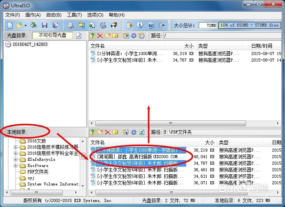Viewport: 285px width, 207px height.
Task: Open the recent files dropdown arrow beside Open
Action: point(25,25)
